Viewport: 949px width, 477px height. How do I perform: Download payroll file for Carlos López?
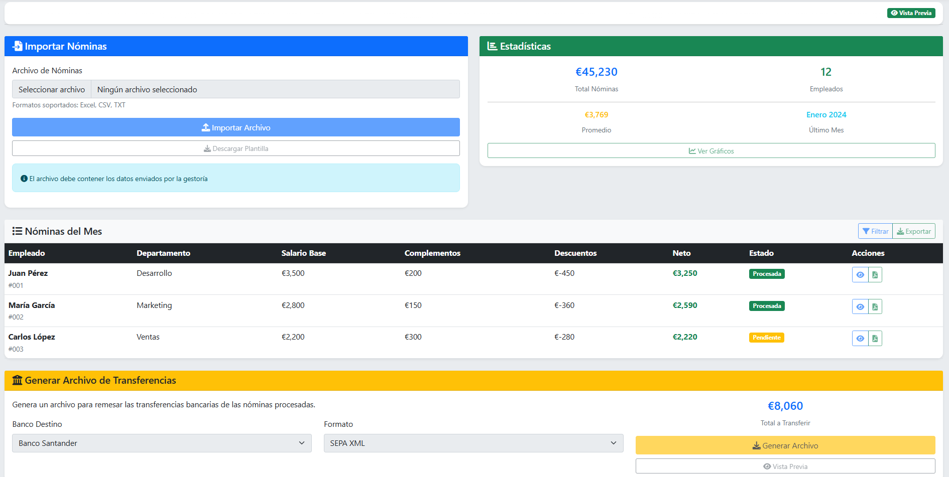click(x=875, y=339)
